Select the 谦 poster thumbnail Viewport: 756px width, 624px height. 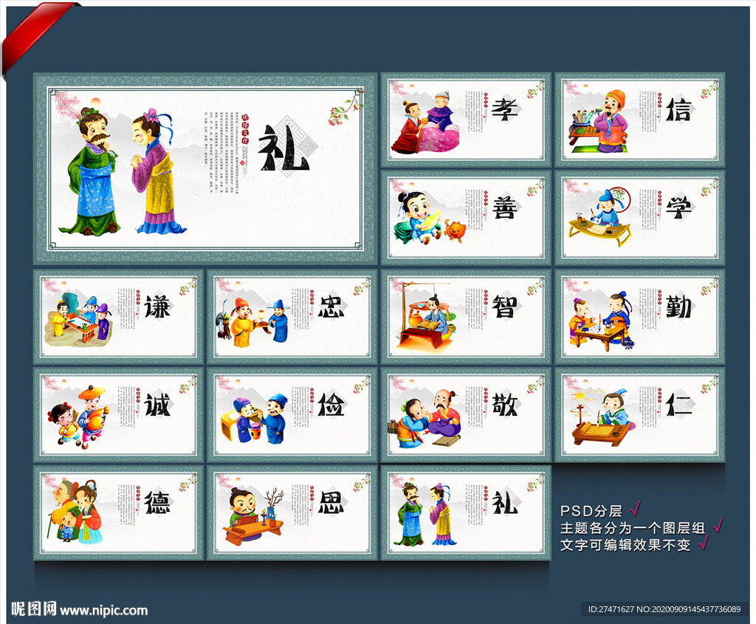[x=119, y=316]
